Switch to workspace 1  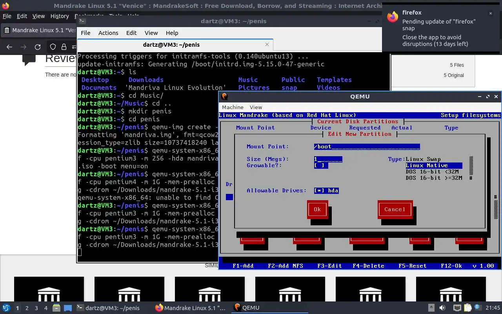[17, 308]
